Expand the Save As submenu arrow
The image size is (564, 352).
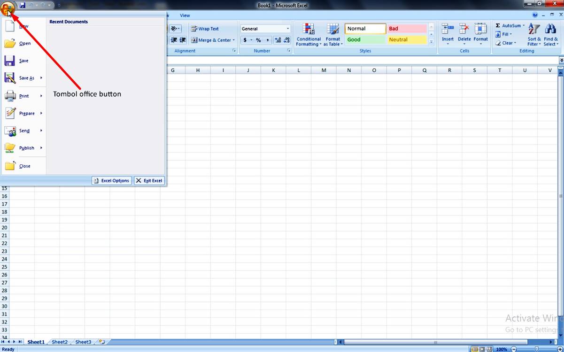[41, 78]
